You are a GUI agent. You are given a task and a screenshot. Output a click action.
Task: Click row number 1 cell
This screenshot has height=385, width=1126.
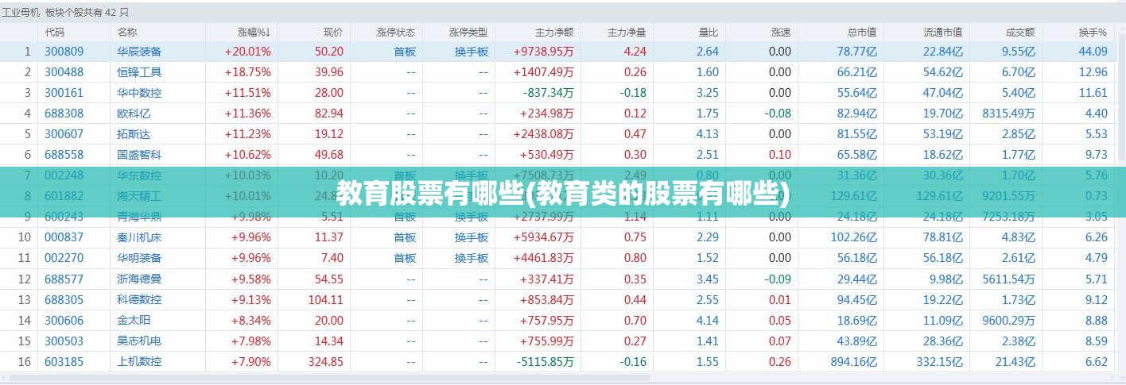point(27,51)
